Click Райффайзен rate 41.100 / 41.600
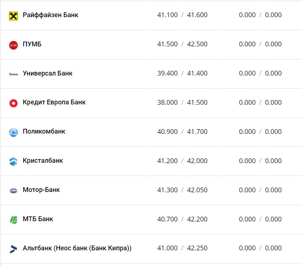Viewport: 302px width, 266px height. pos(182,15)
